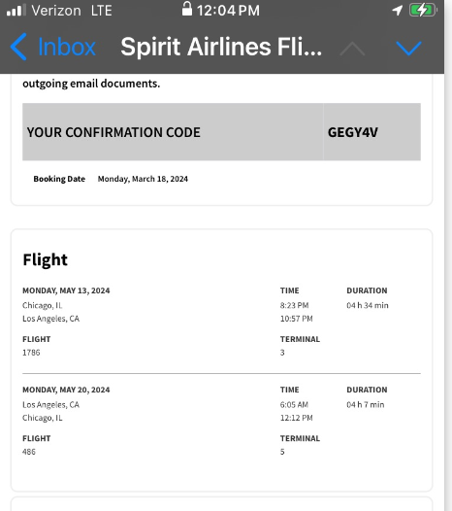The height and width of the screenshot is (511, 452).
Task: Tap the cellular signal bars icon
Action: pos(16,10)
